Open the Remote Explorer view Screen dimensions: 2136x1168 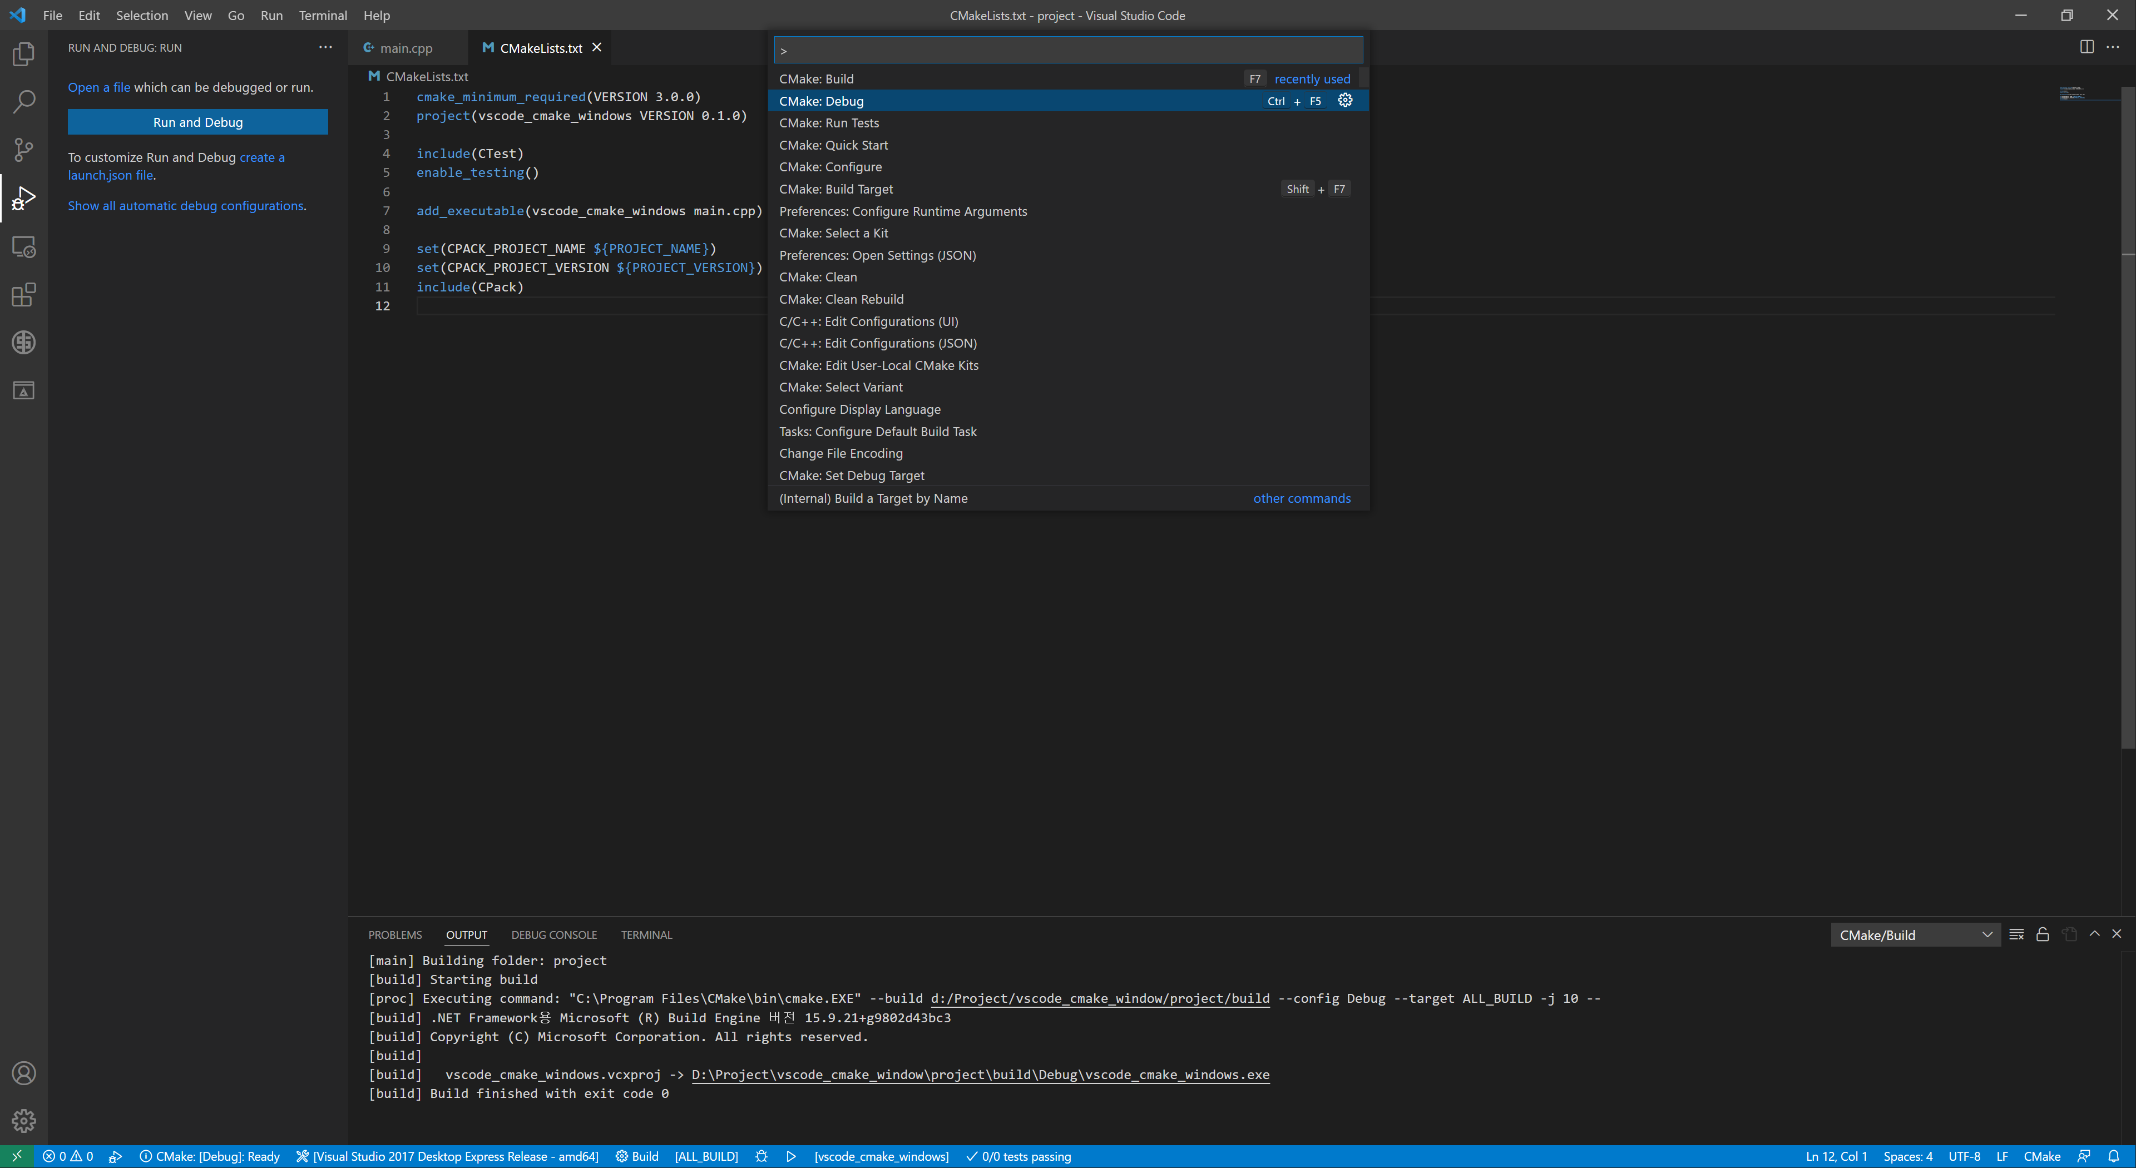(23, 246)
